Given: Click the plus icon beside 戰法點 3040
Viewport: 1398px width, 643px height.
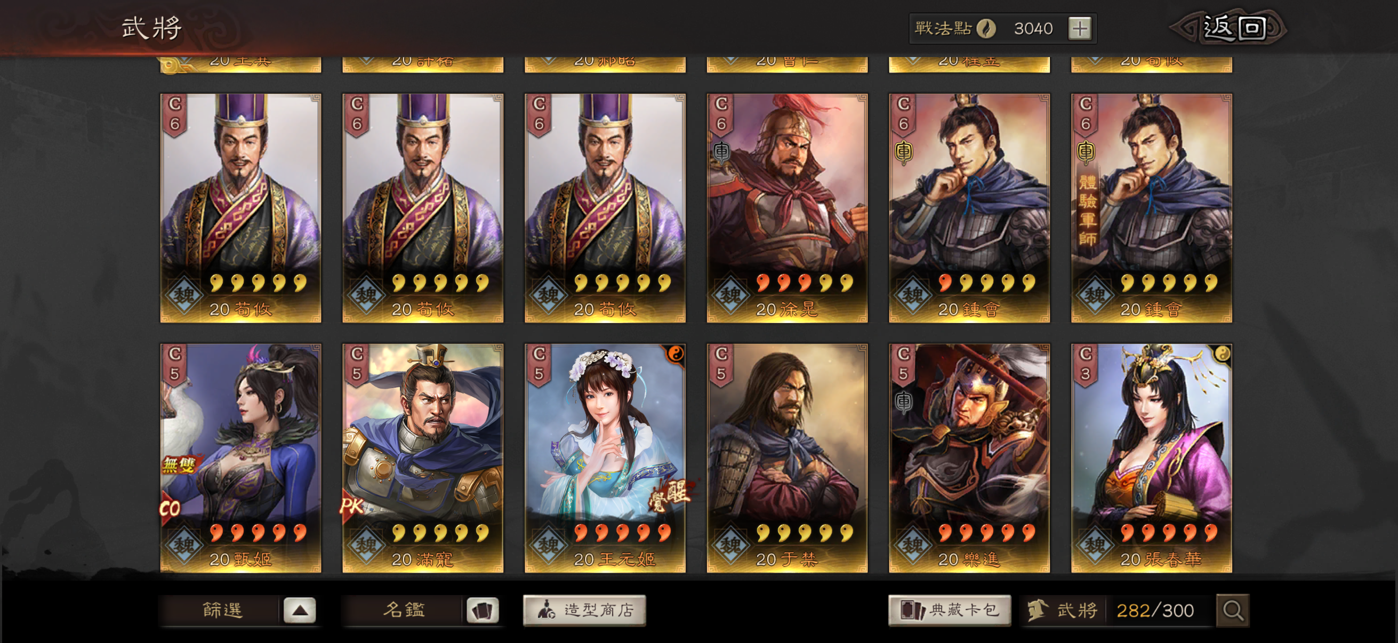Looking at the screenshot, I should (x=1080, y=28).
